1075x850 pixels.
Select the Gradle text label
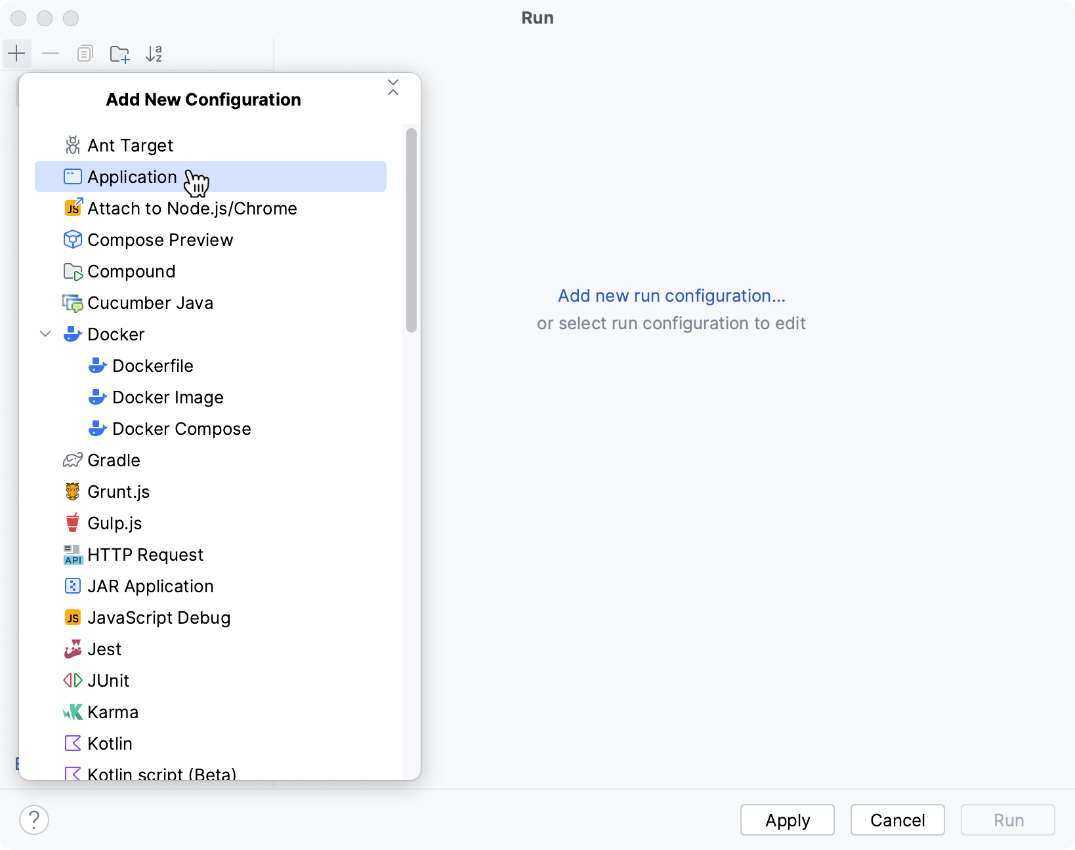click(x=114, y=460)
